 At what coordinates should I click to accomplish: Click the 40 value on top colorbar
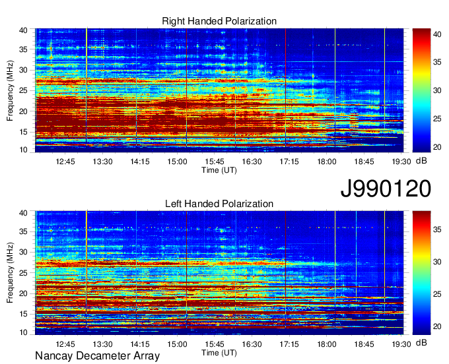(x=437, y=34)
